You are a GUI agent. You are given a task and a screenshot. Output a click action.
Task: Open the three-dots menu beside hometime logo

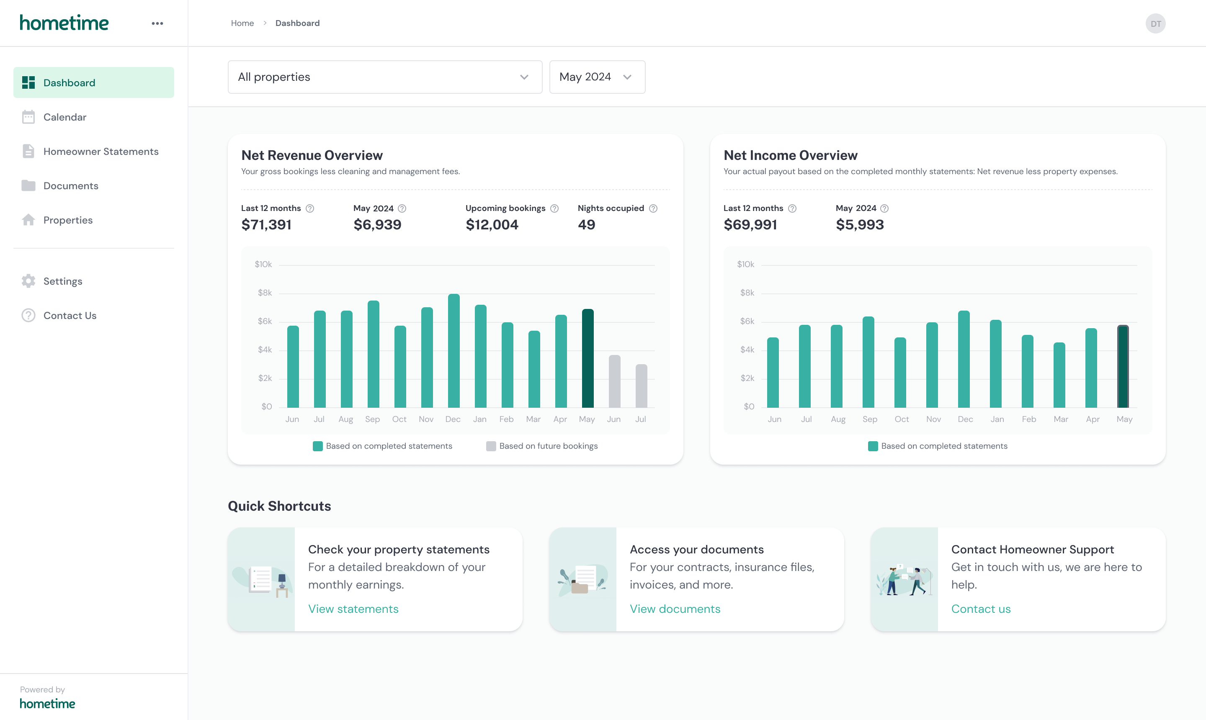click(x=157, y=23)
